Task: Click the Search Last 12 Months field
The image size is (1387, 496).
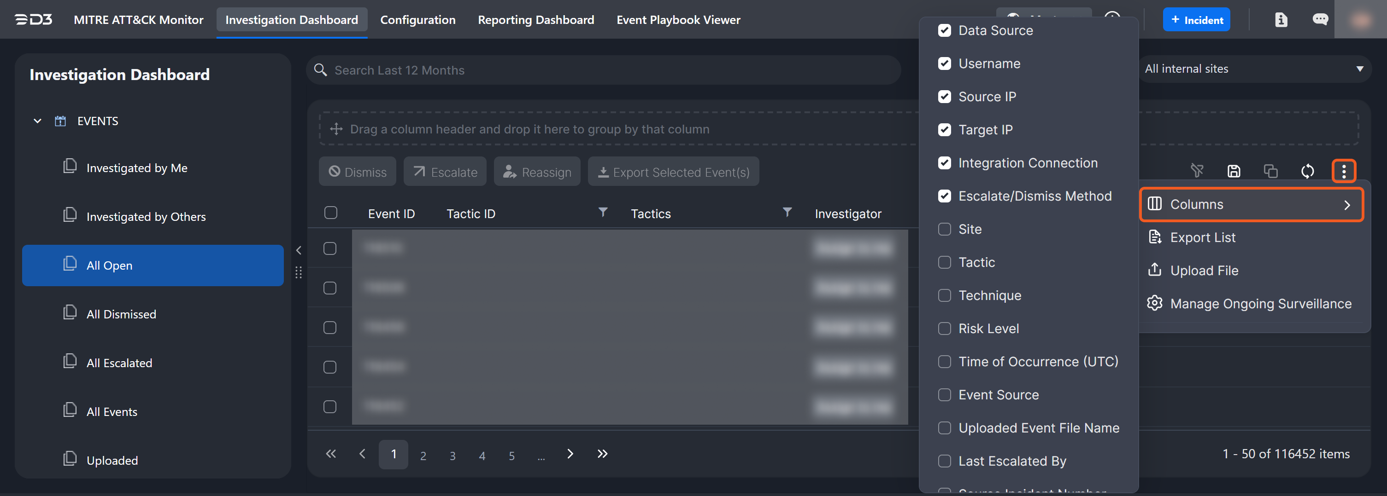Action: coord(603,70)
